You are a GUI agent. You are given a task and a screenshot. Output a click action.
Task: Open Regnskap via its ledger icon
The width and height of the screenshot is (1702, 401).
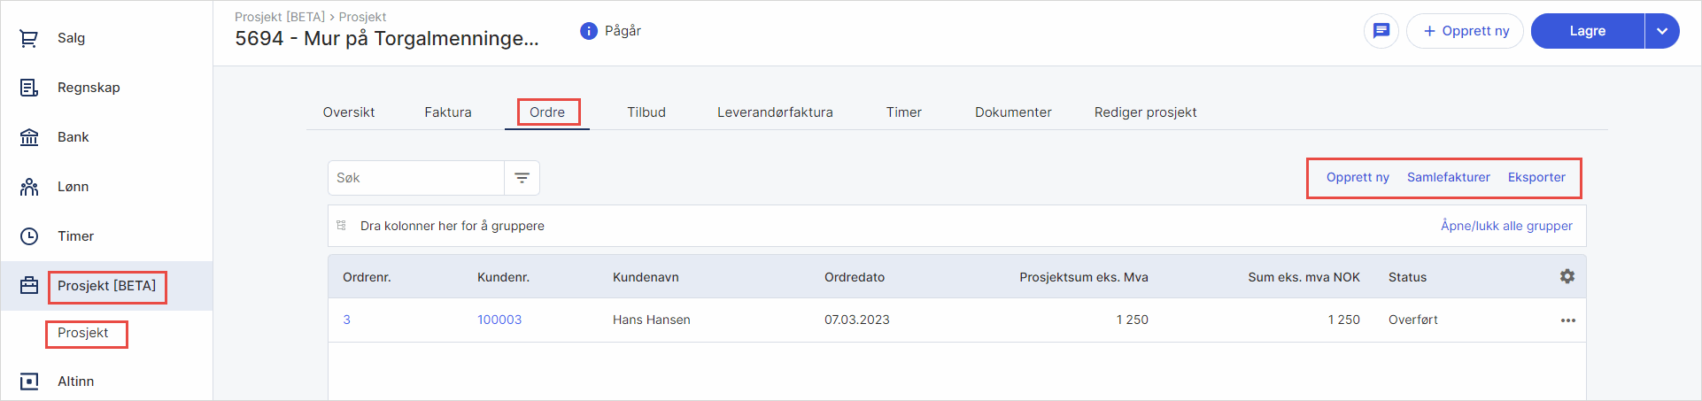(29, 88)
